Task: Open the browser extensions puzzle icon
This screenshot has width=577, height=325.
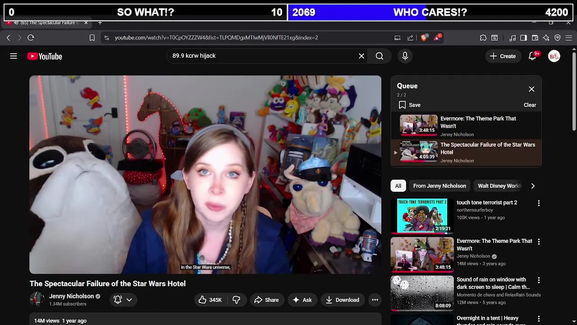Action: click(483, 38)
